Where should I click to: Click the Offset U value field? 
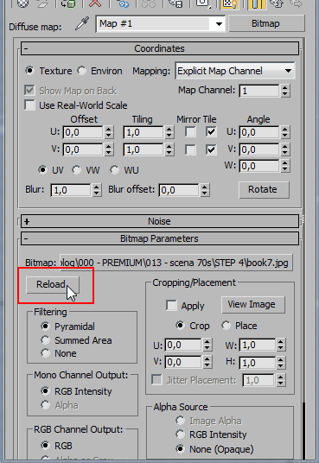coord(83,132)
